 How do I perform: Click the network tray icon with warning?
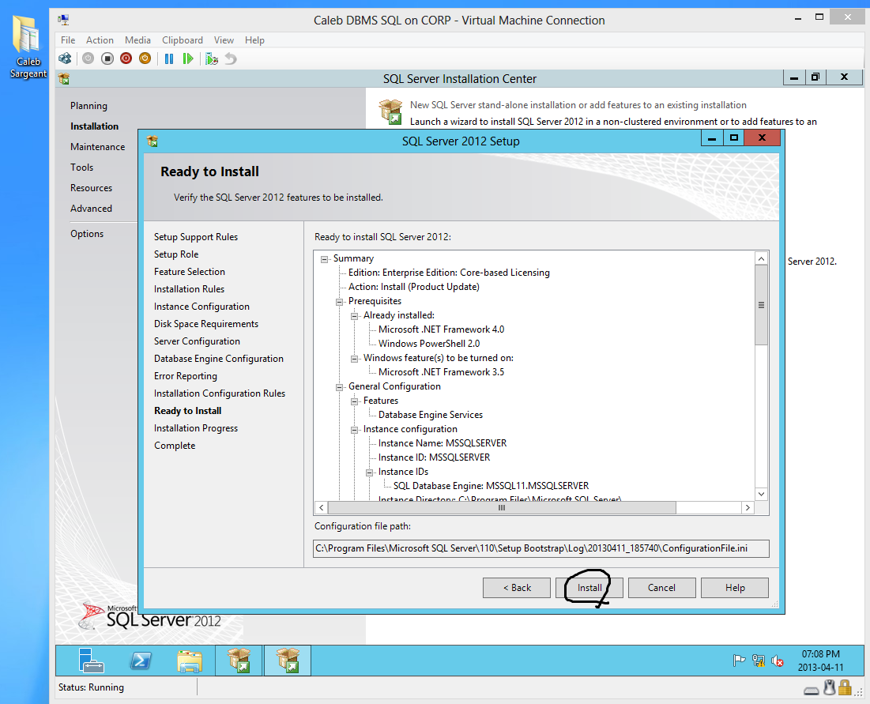758,661
